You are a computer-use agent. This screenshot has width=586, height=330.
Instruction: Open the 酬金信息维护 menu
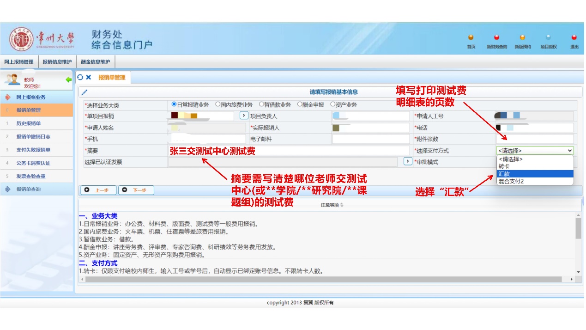coord(96,62)
